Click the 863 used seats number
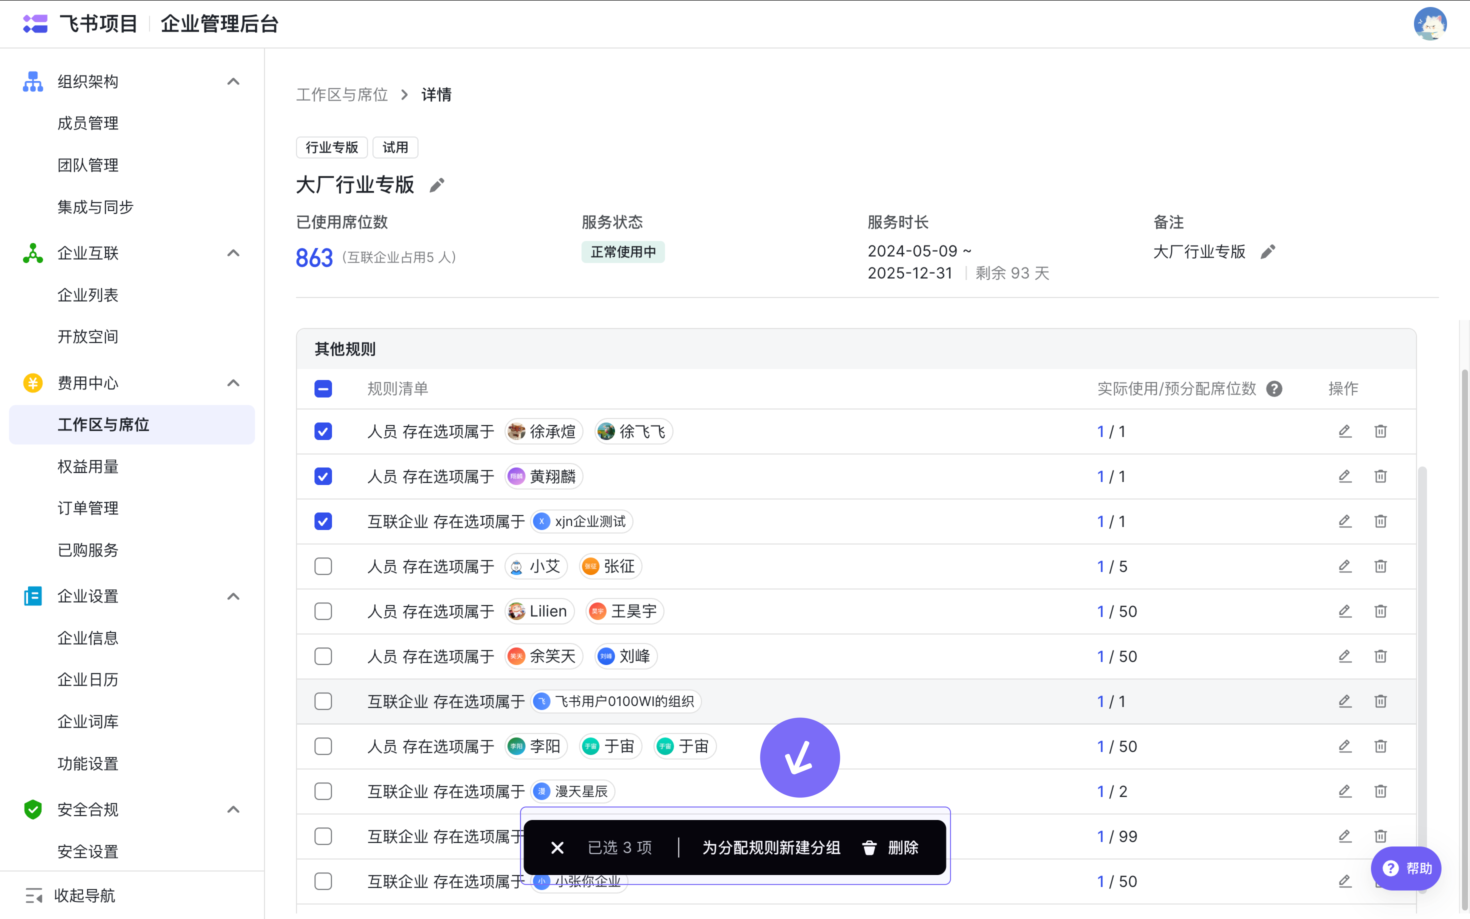1470x919 pixels. 314,258
